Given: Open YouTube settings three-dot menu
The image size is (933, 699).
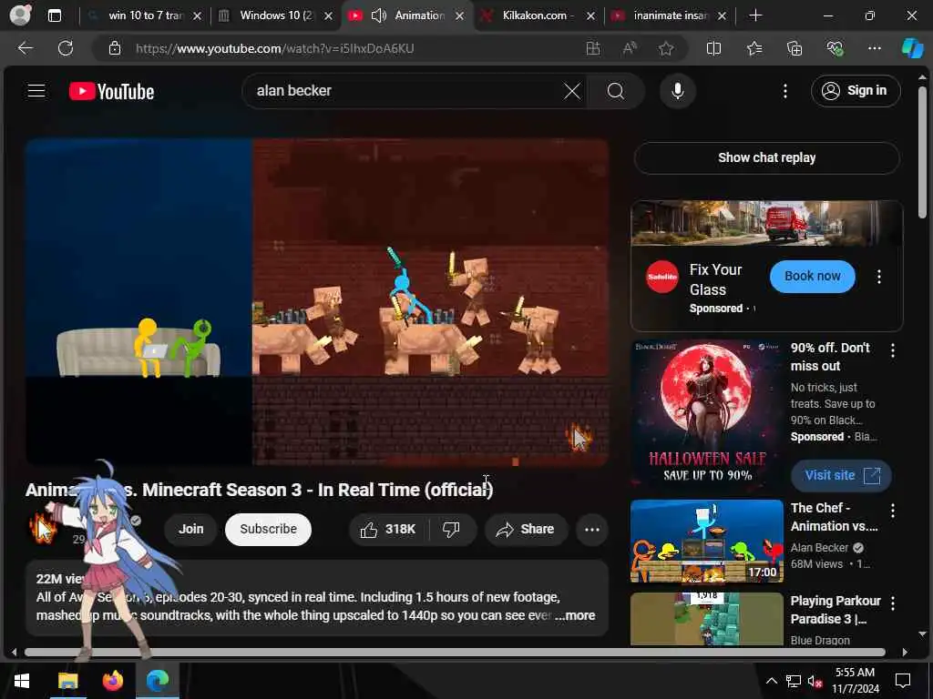Looking at the screenshot, I should [784, 91].
